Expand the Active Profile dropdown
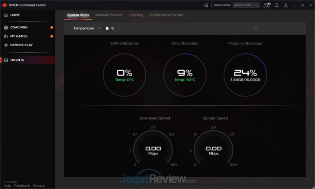315x189 pixels. (246, 5)
